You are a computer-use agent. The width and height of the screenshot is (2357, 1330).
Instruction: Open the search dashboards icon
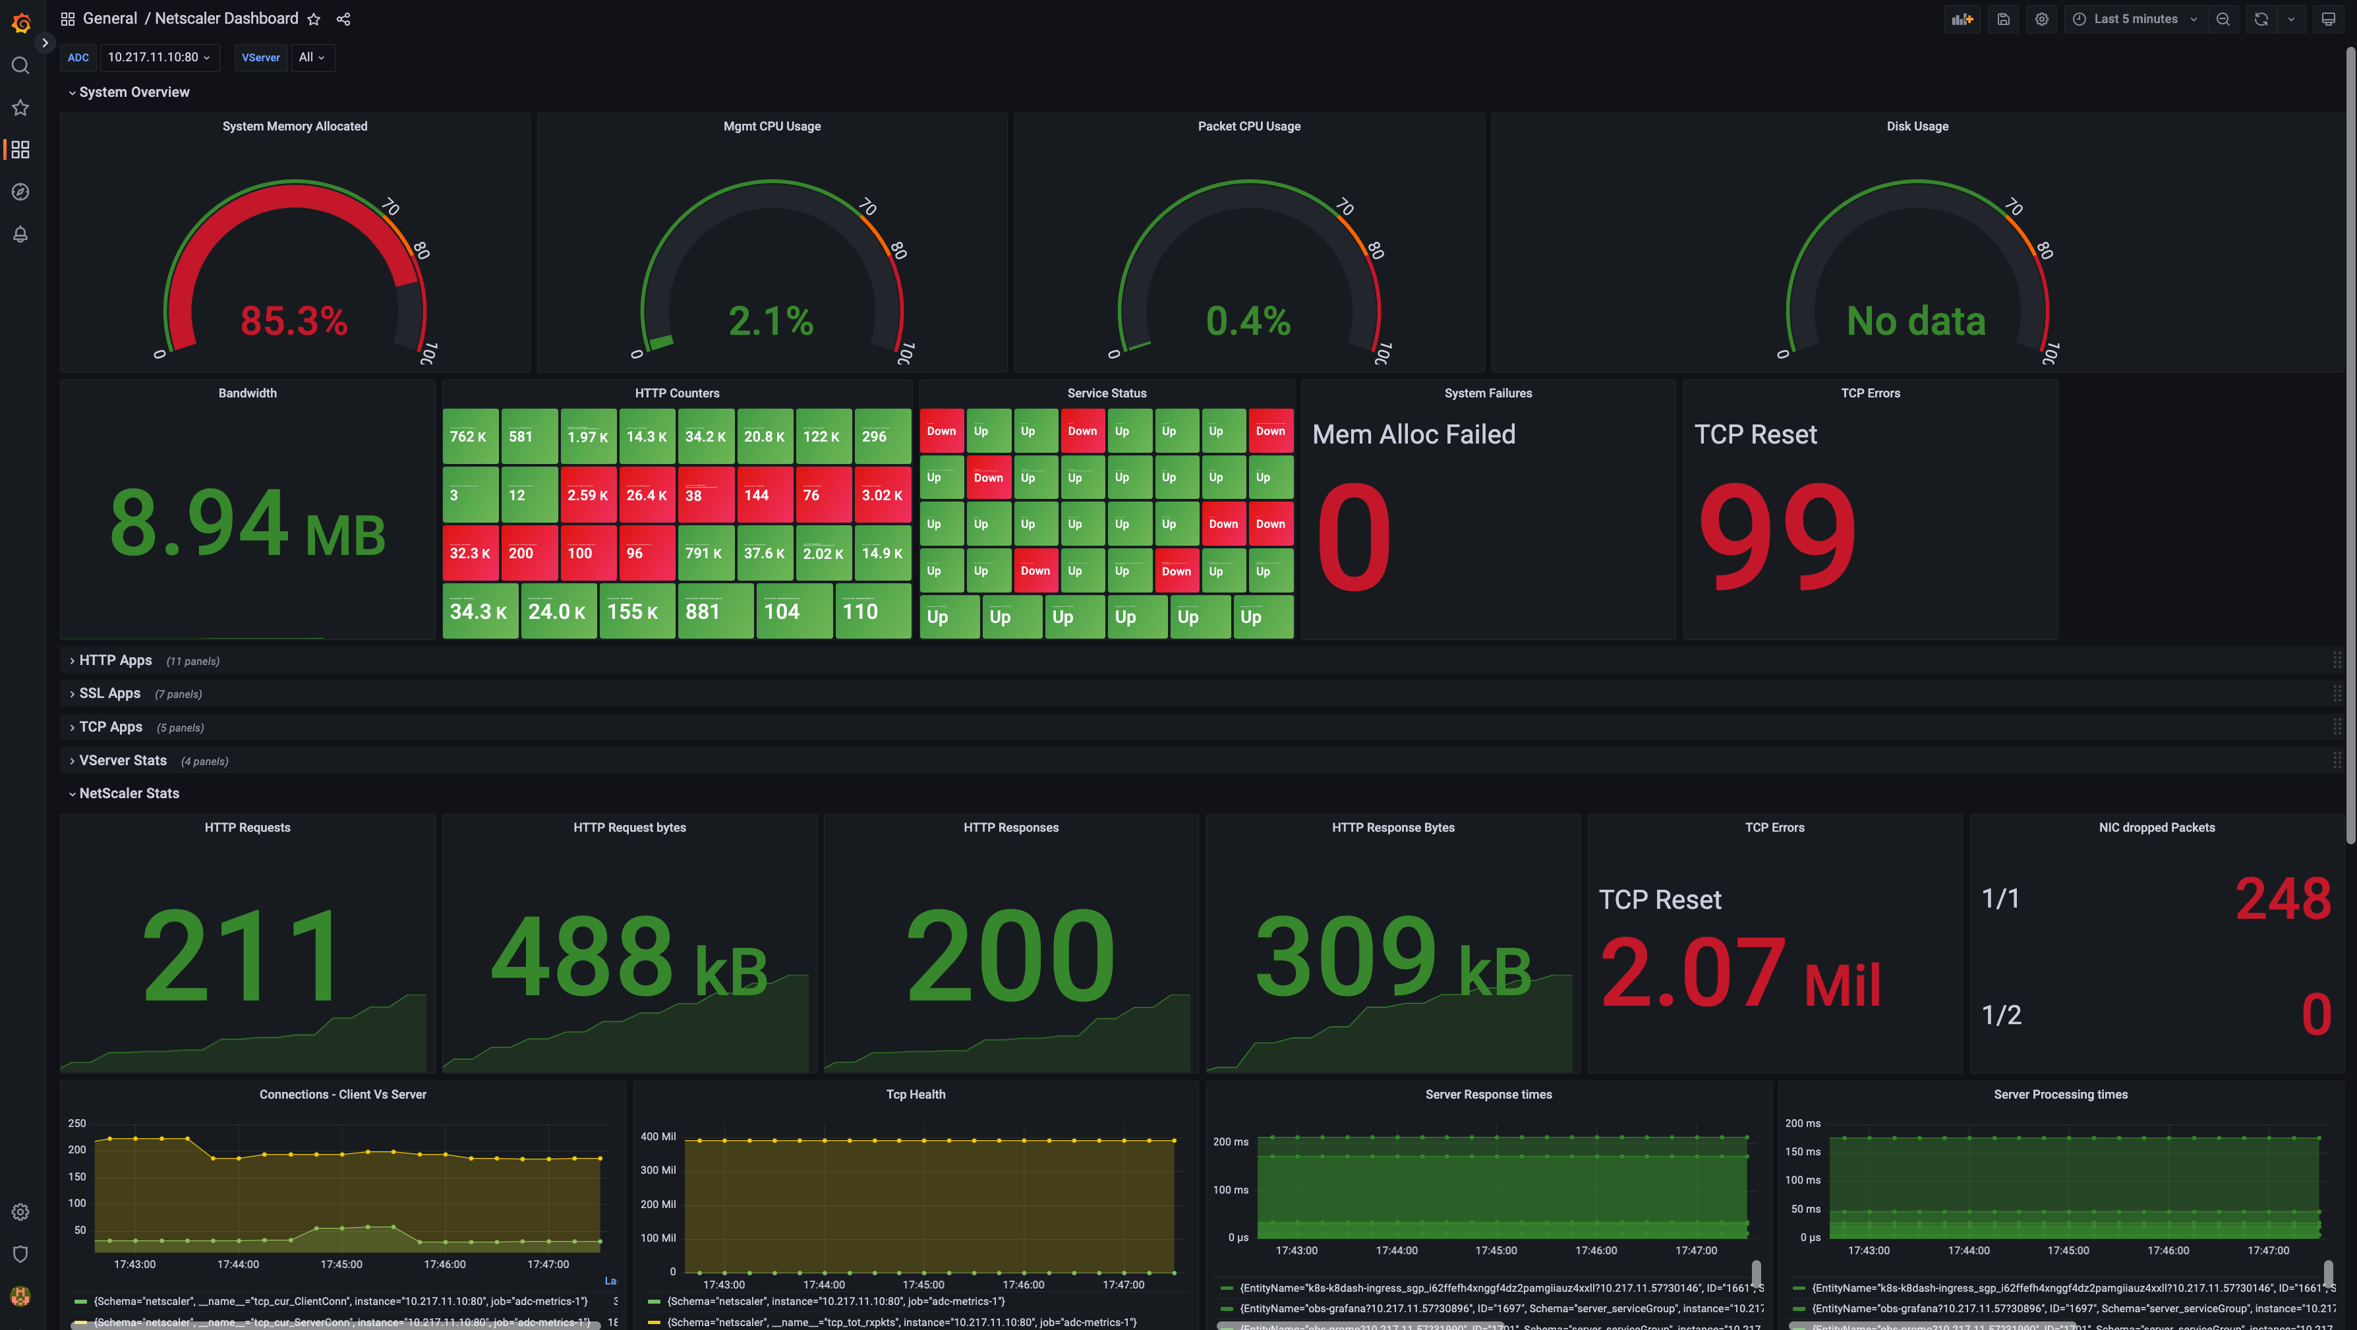pyautogui.click(x=20, y=66)
